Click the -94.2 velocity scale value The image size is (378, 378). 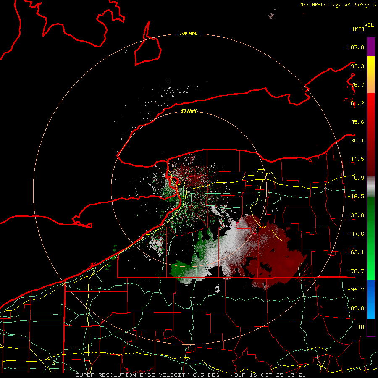(356, 290)
